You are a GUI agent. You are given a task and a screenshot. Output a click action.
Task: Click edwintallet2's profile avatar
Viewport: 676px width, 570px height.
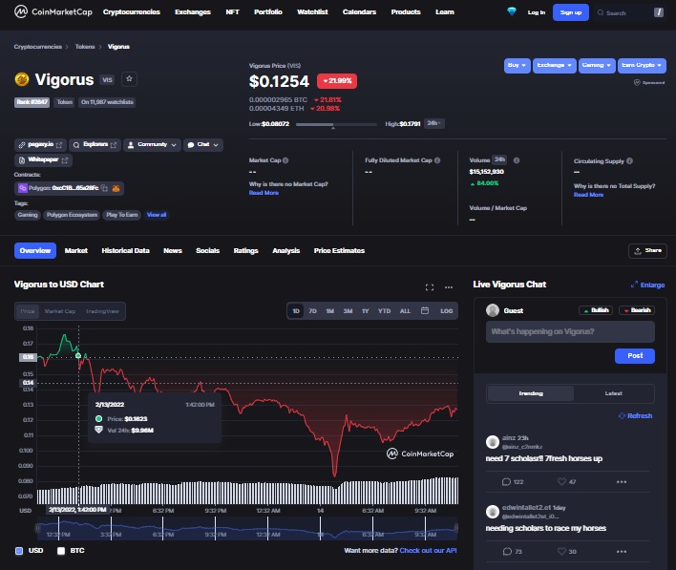pos(493,512)
